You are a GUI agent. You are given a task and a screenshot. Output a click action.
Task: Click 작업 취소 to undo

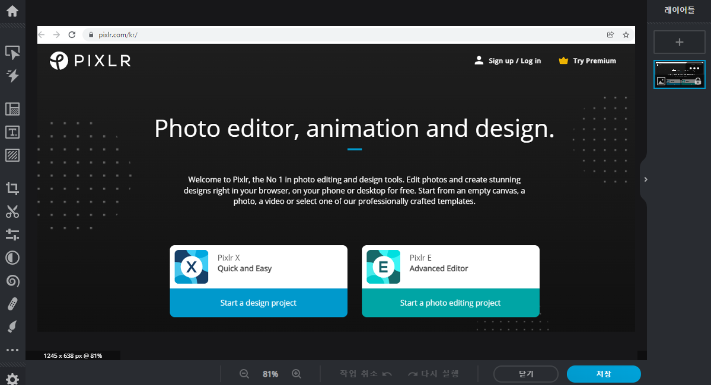pyautogui.click(x=365, y=374)
